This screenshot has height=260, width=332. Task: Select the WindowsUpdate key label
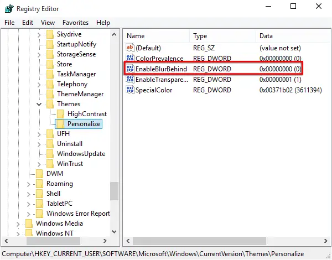pyautogui.click(x=81, y=154)
